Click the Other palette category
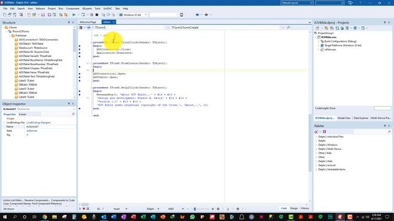 pos(321,157)
